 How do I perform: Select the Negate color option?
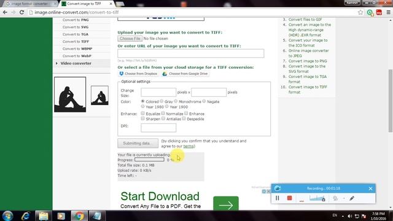coord(204,101)
